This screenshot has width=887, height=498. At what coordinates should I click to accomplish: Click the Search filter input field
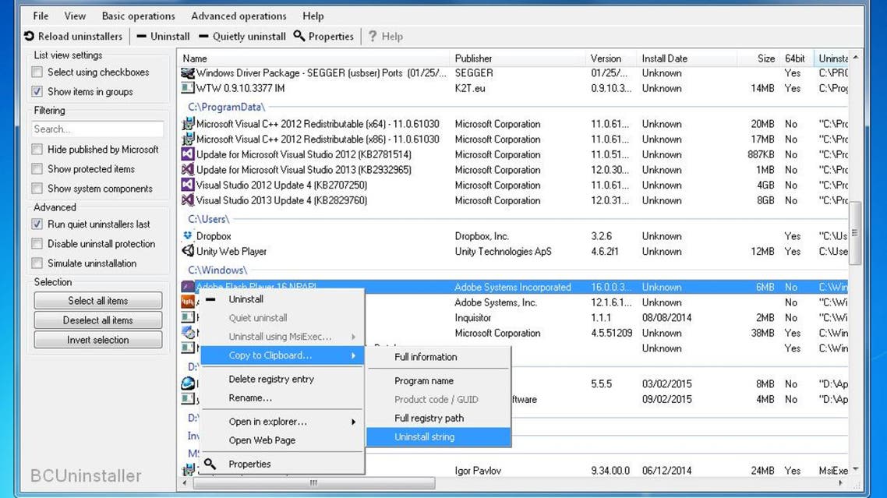tap(97, 129)
